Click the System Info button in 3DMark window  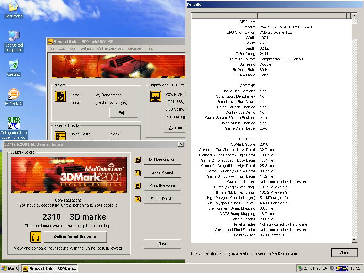pyautogui.click(x=174, y=128)
